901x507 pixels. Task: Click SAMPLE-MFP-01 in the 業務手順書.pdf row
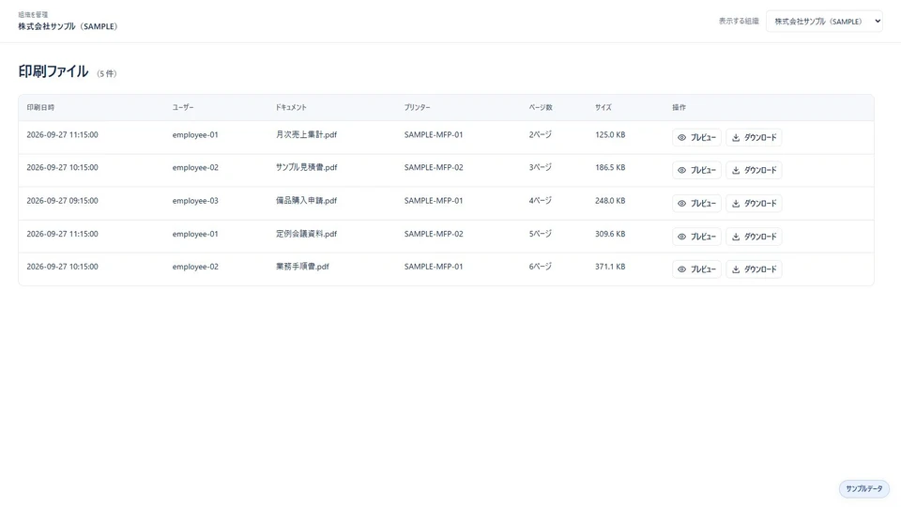tap(434, 267)
